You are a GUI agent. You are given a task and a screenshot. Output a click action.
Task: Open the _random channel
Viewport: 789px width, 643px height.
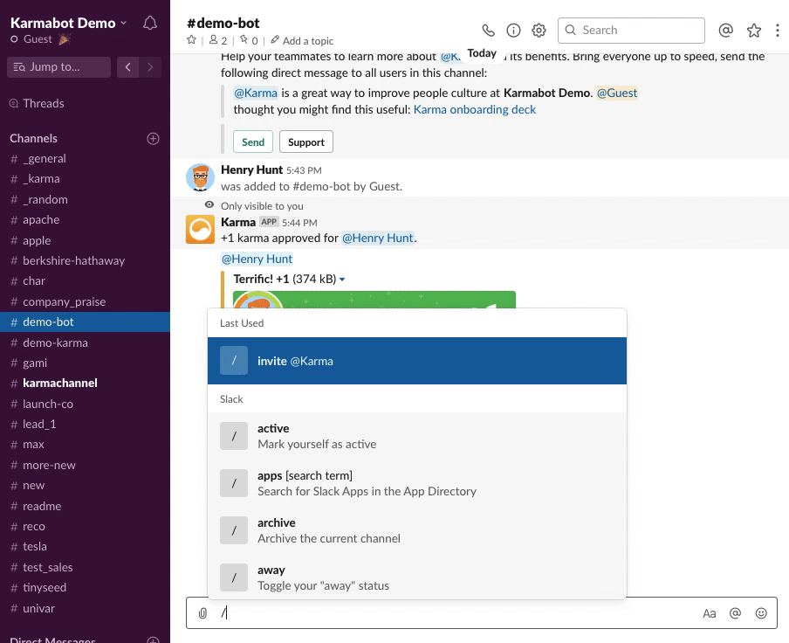[x=45, y=200]
